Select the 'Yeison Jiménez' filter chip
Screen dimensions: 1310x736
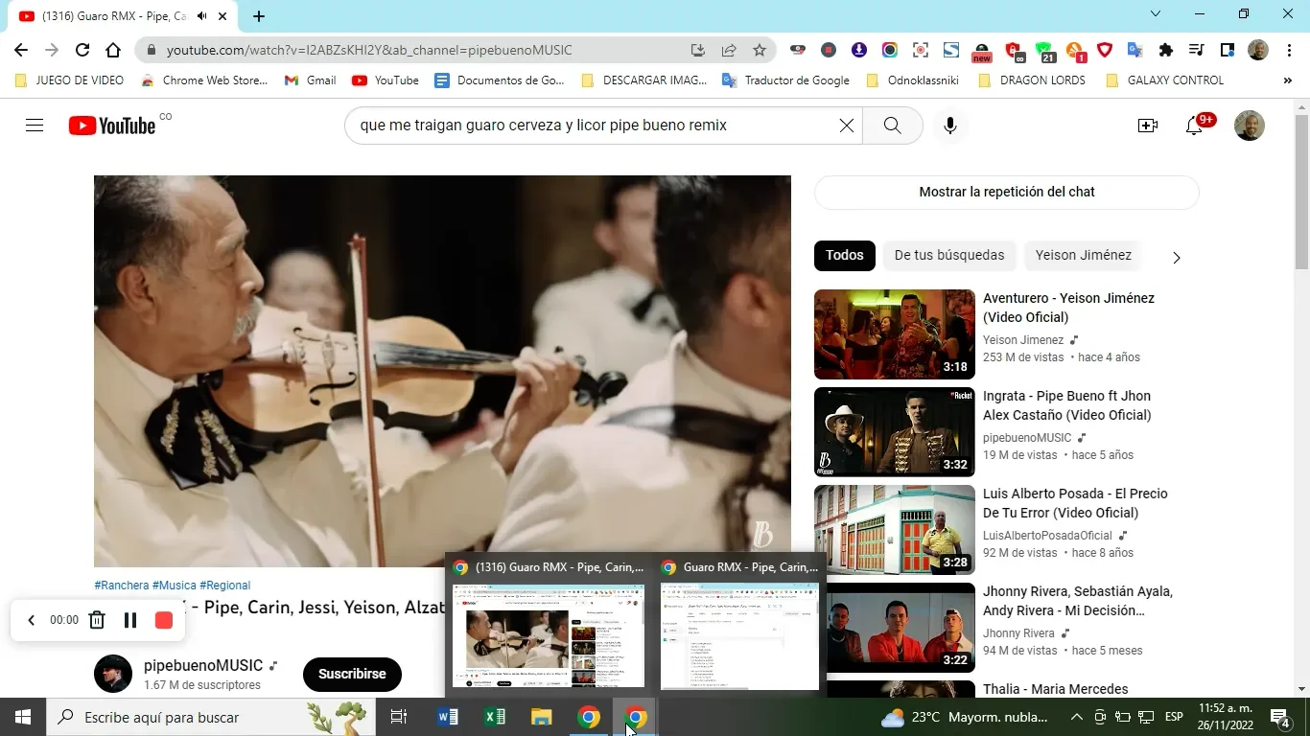pyautogui.click(x=1083, y=255)
